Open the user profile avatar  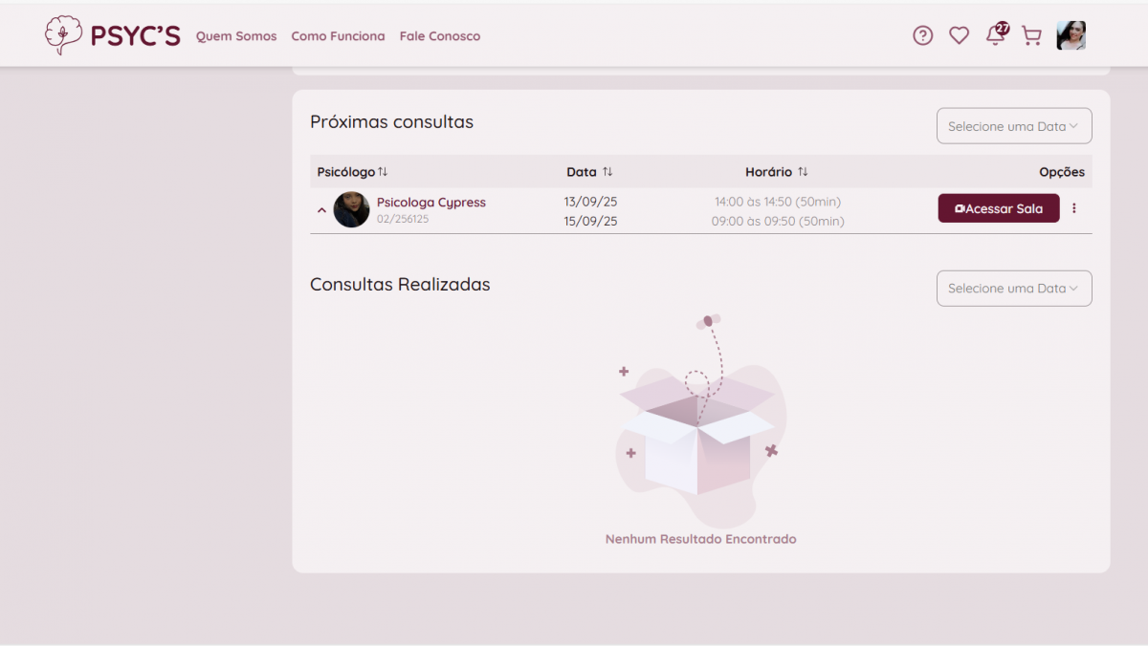[1071, 35]
